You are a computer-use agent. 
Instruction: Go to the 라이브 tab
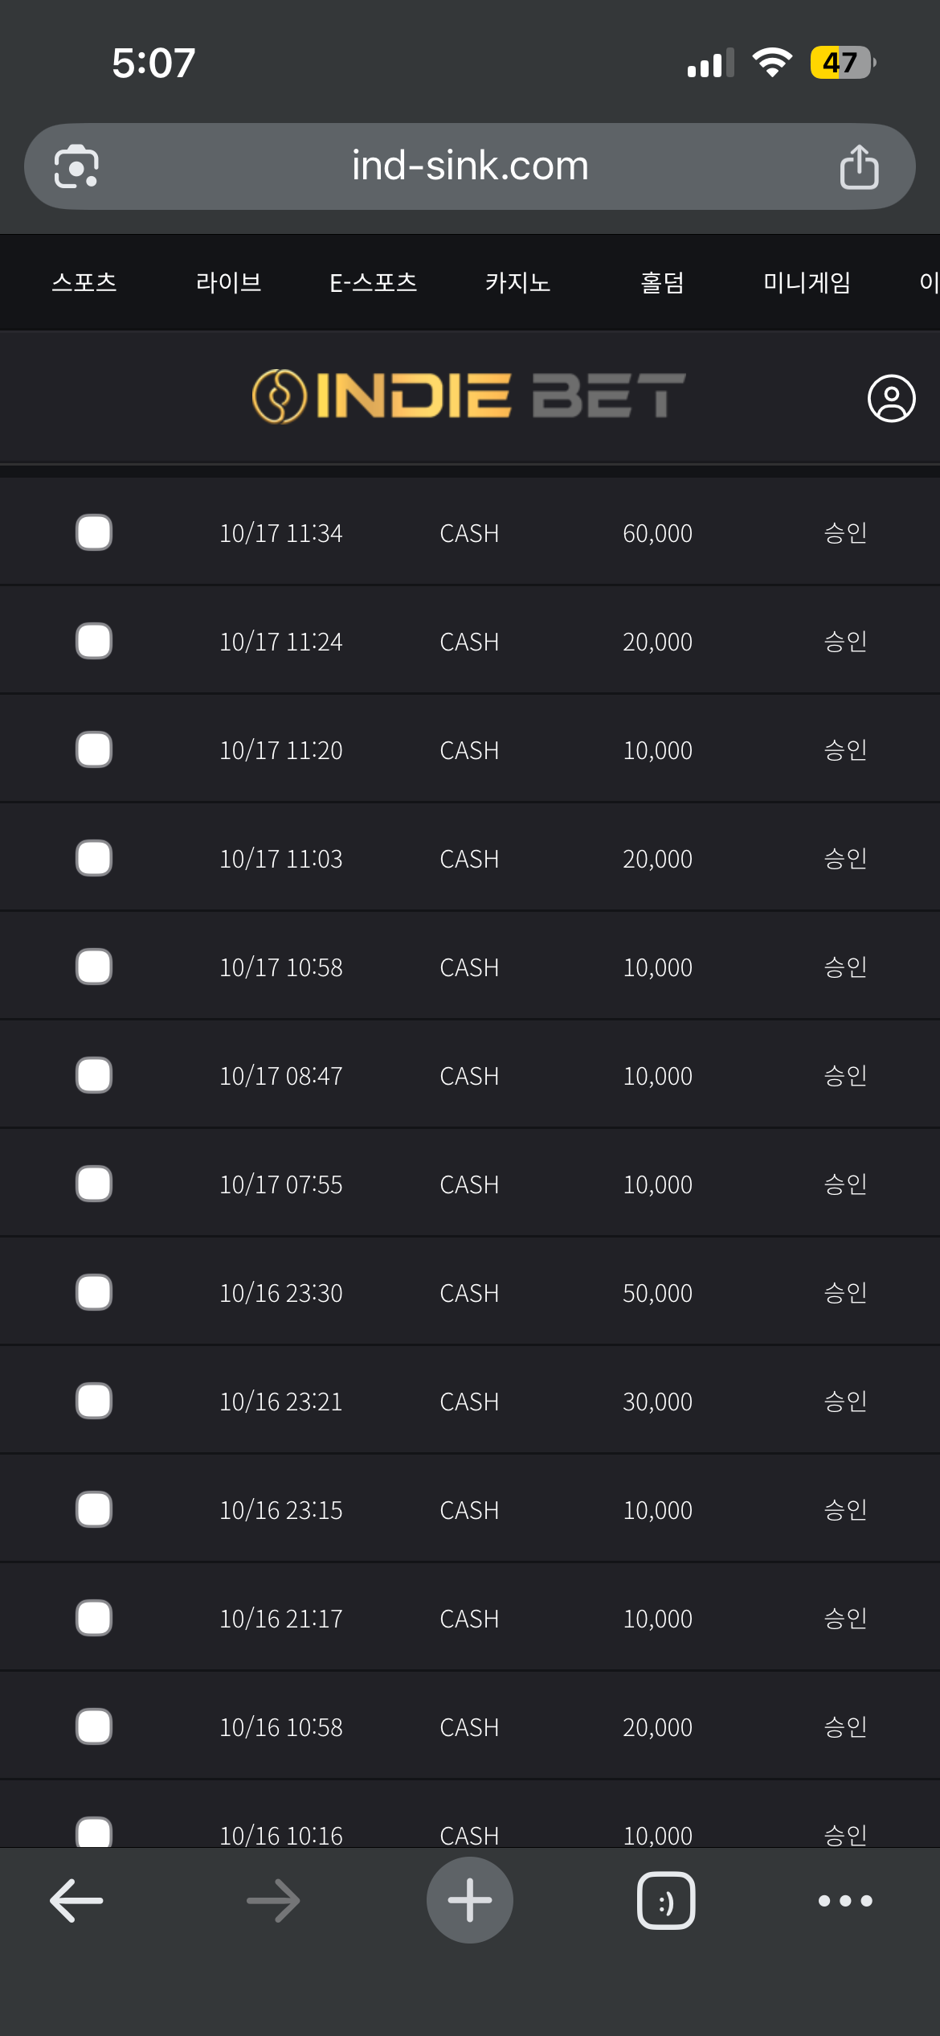click(x=229, y=282)
